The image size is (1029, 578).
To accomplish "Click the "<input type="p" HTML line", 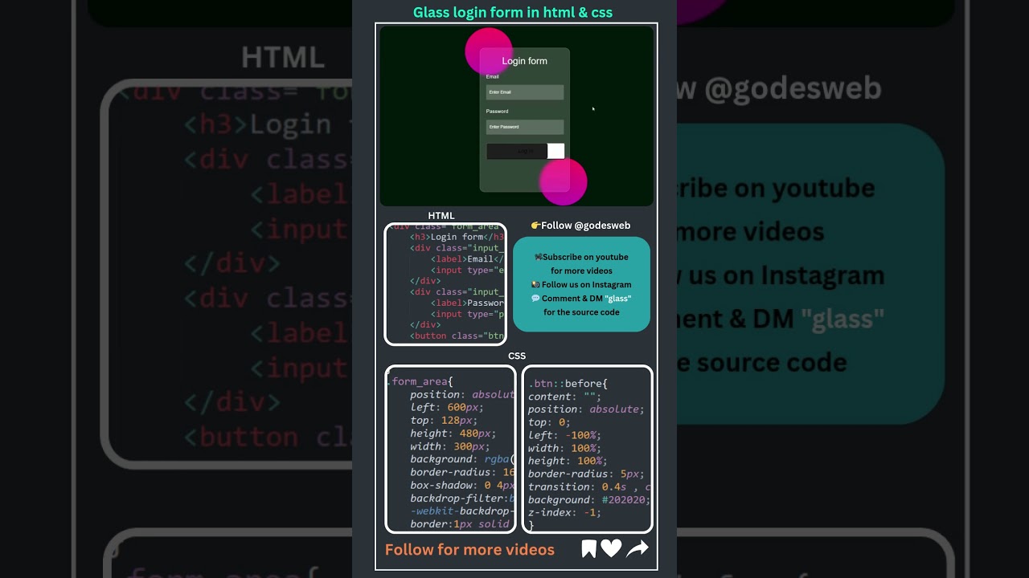I will coord(467,314).
